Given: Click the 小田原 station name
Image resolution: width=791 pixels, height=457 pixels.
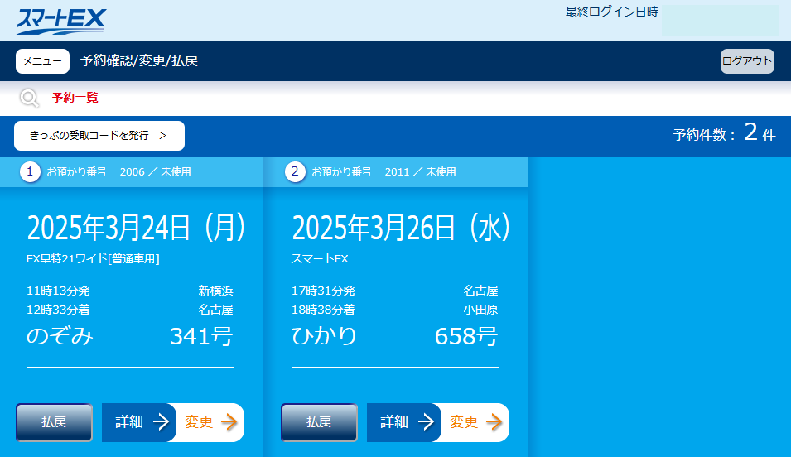Looking at the screenshot, I should (480, 310).
